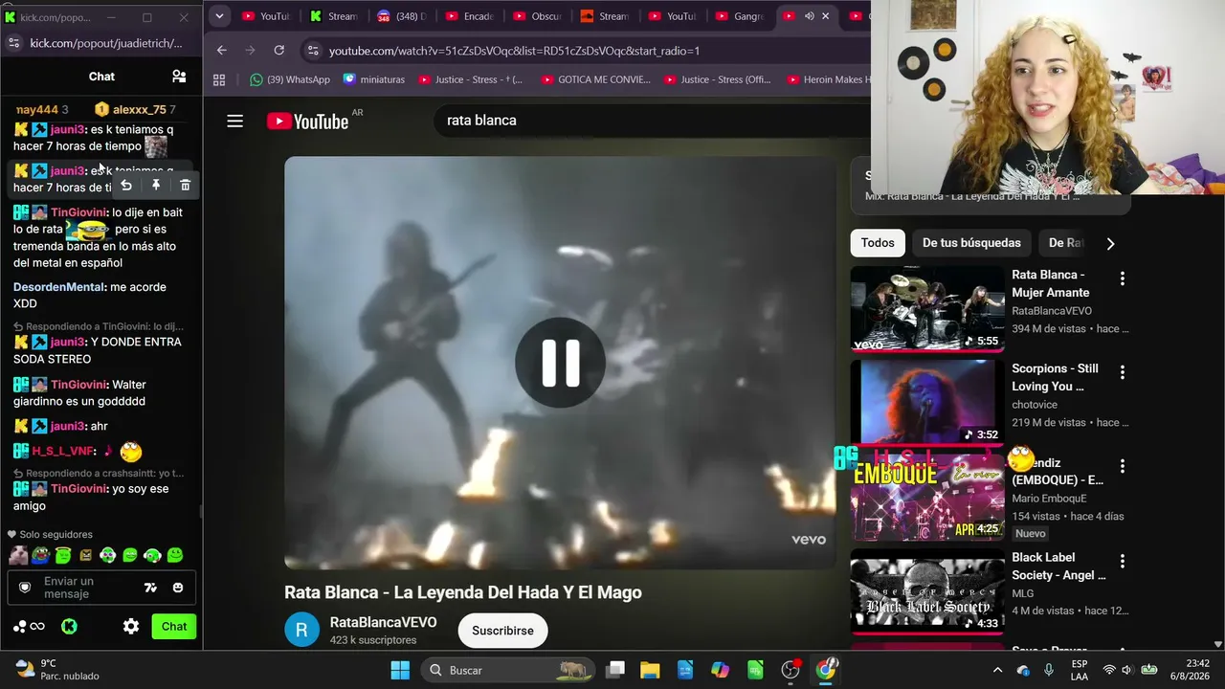The width and height of the screenshot is (1225, 689).
Task: Open the miniaturas bookmark
Action: tap(373, 79)
